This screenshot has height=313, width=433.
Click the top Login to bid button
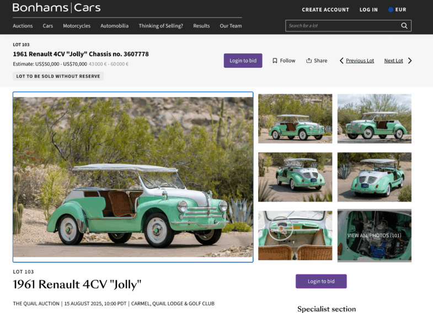pos(243,61)
